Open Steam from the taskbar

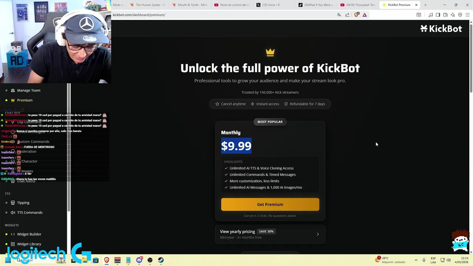tap(161, 260)
